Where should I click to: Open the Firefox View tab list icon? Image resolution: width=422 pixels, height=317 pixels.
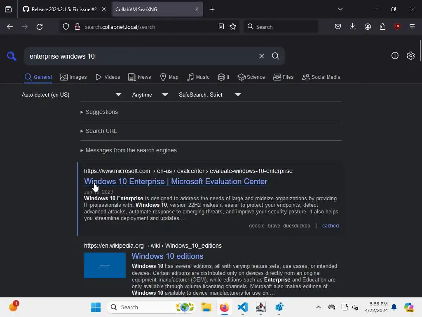click(8, 9)
